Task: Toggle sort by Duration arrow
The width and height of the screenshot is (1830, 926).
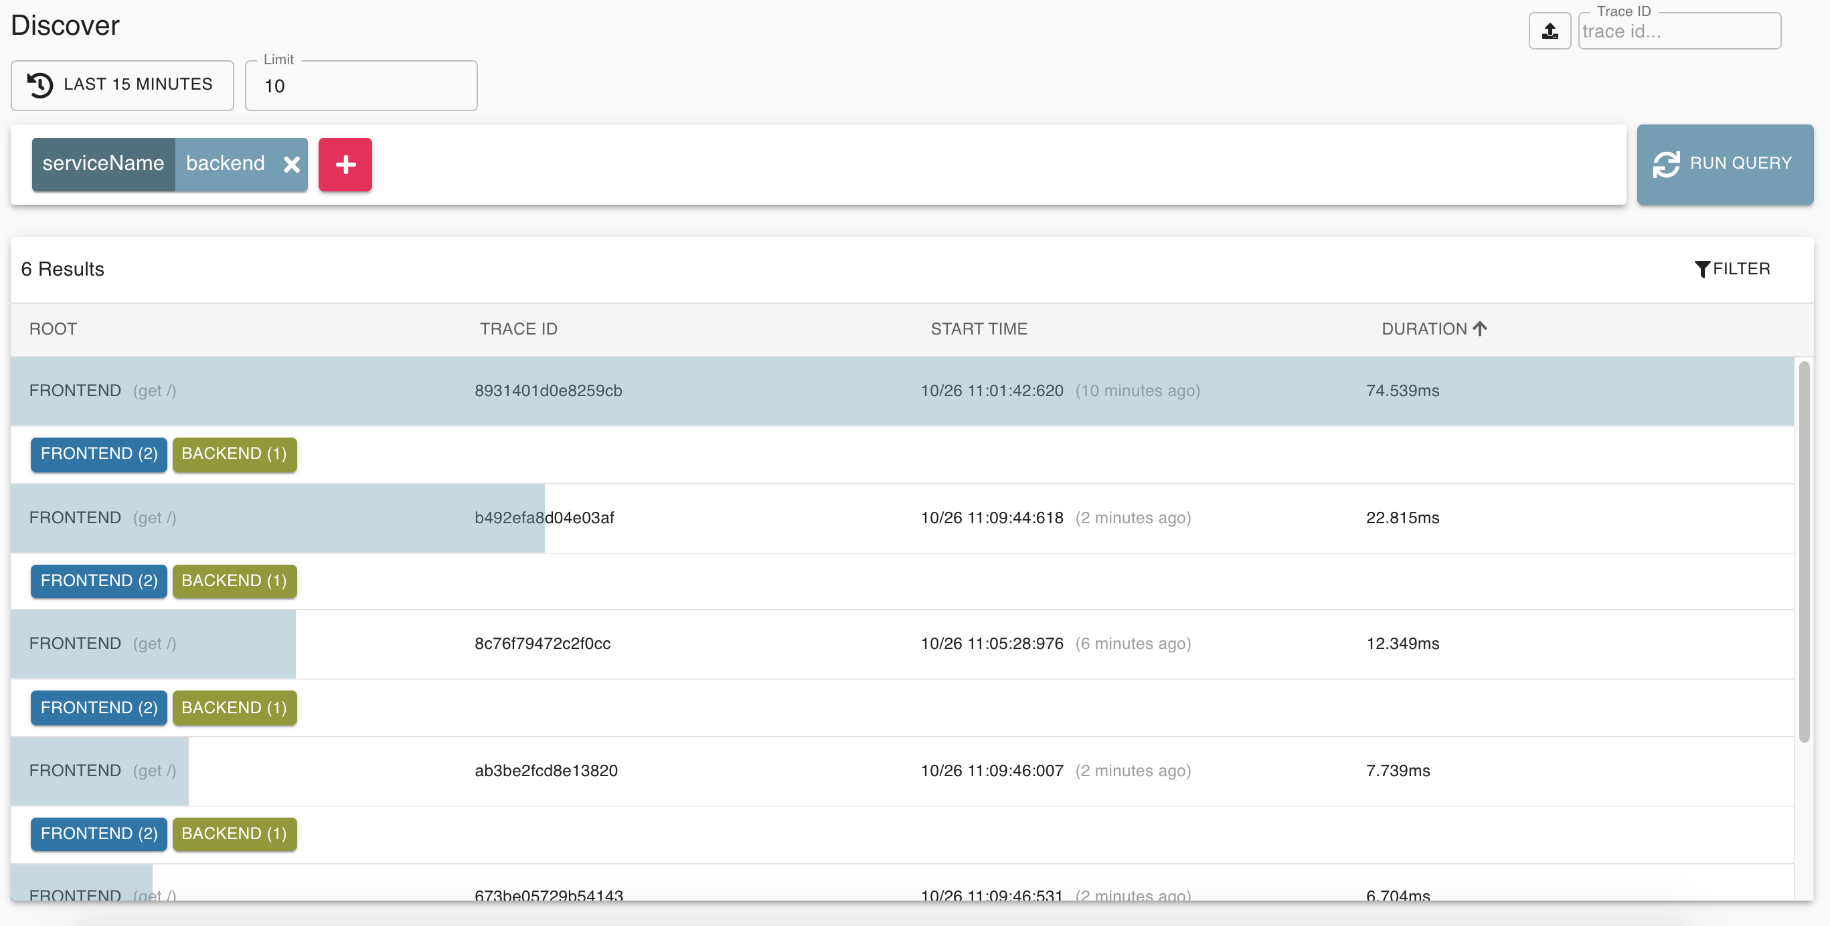Action: 1481,329
